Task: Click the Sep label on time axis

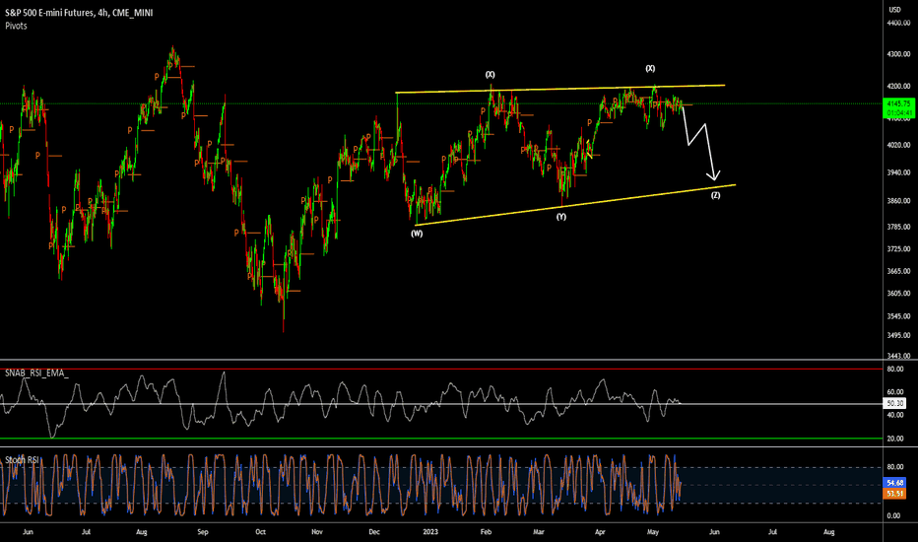Action: pos(203,532)
